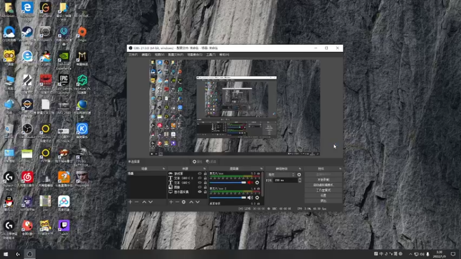Open the notification center in system tray
This screenshot has width=461, height=259.
[453, 254]
